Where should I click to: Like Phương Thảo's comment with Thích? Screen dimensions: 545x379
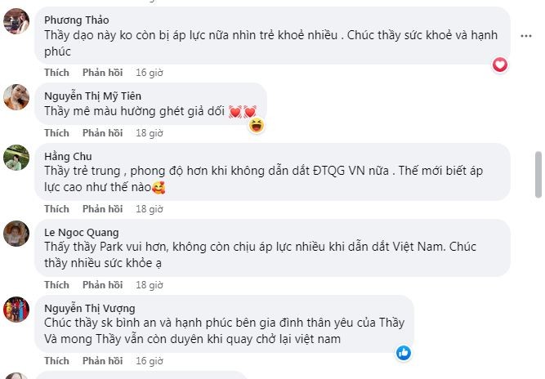click(56, 72)
